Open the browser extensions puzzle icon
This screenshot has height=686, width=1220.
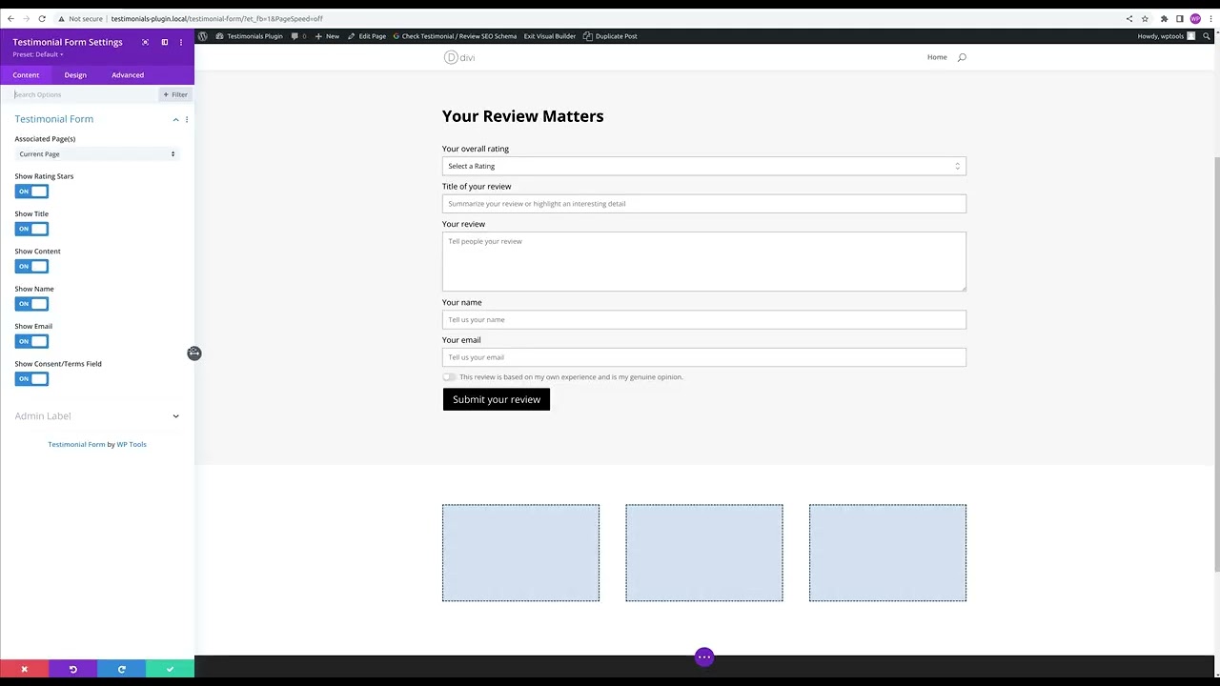click(x=1164, y=18)
